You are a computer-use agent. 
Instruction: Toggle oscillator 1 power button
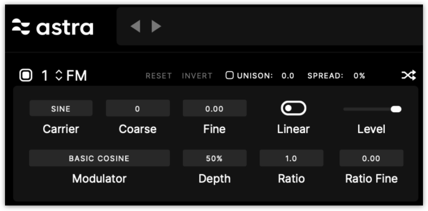(x=26, y=75)
